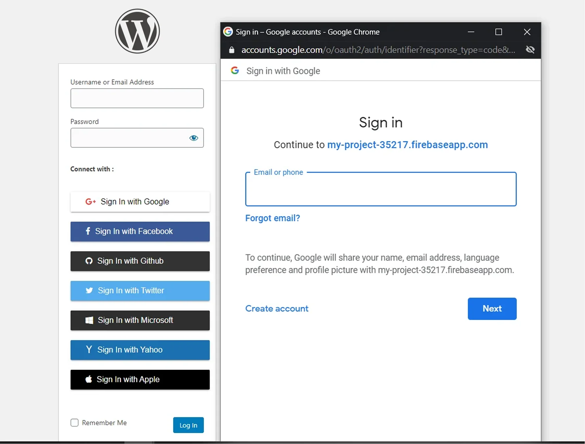The height and width of the screenshot is (444, 585).
Task: Click the WordPress logo
Action: click(138, 31)
